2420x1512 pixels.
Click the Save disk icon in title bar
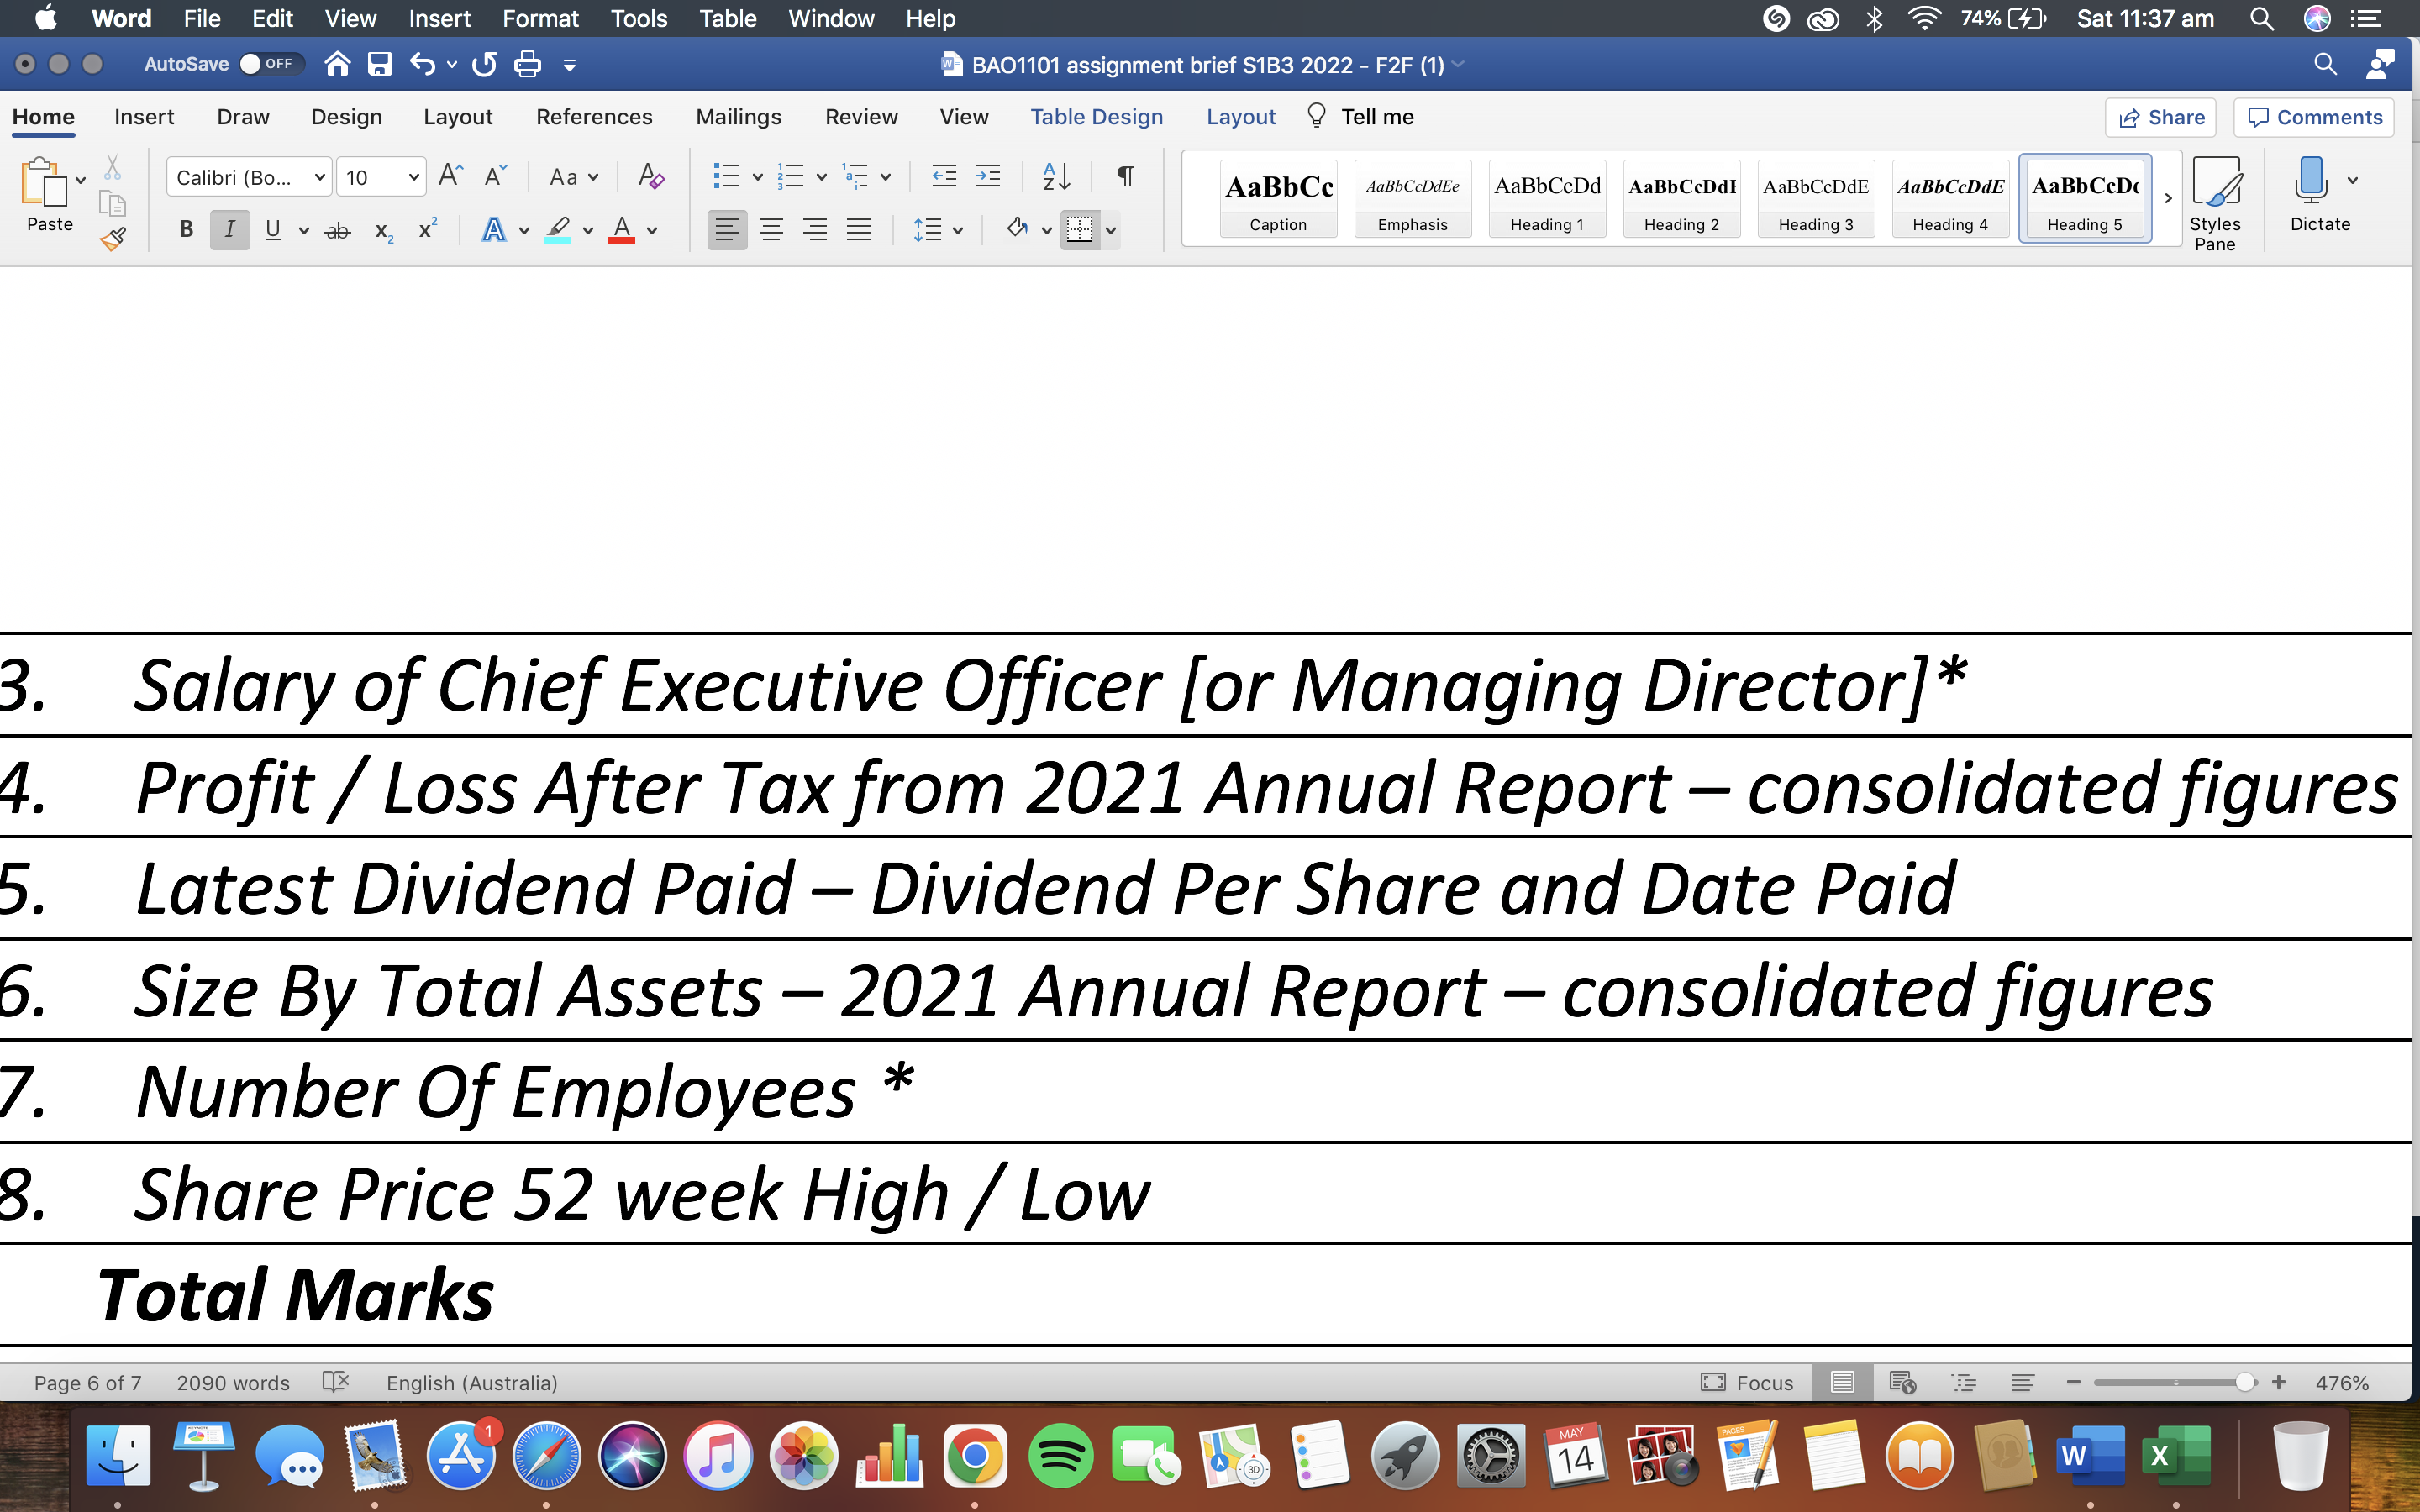[x=379, y=65]
